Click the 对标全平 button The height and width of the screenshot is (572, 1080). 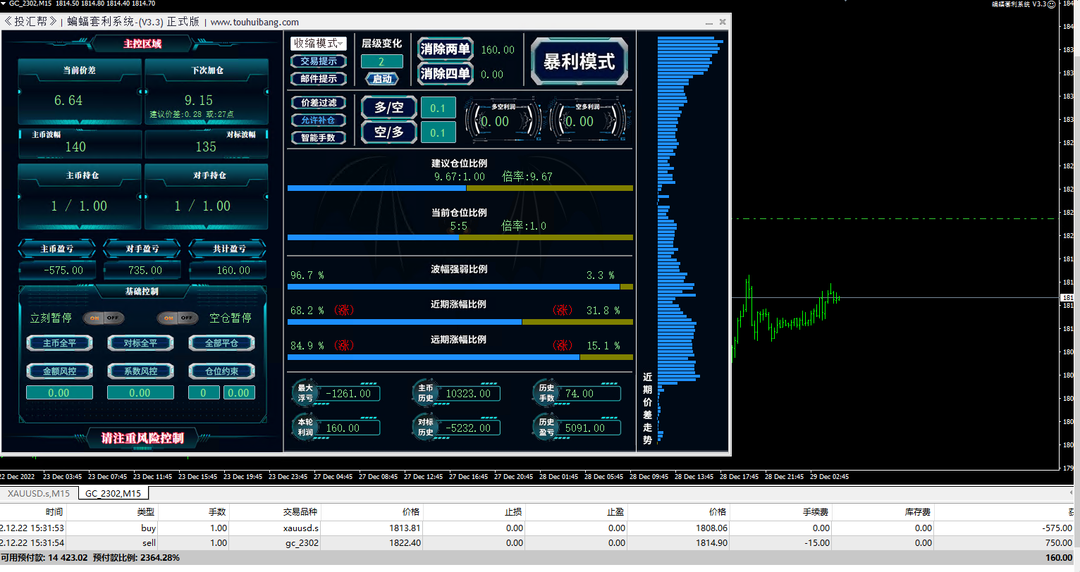click(x=140, y=343)
